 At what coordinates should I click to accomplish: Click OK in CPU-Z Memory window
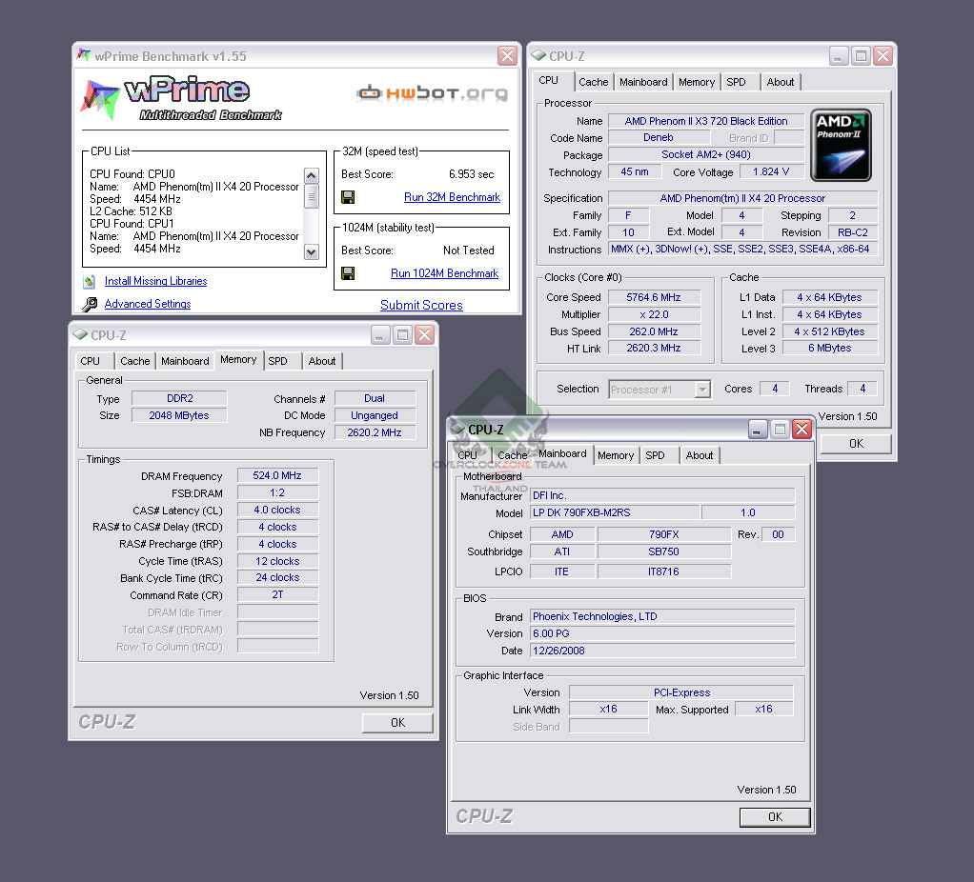(x=397, y=723)
